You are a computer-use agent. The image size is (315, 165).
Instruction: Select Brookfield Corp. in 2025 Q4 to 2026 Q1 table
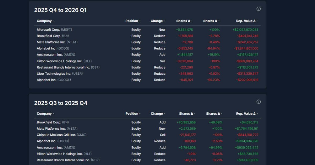click(x=148, y=36)
